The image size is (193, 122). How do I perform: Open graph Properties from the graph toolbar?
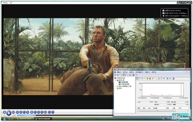(x=161, y=79)
